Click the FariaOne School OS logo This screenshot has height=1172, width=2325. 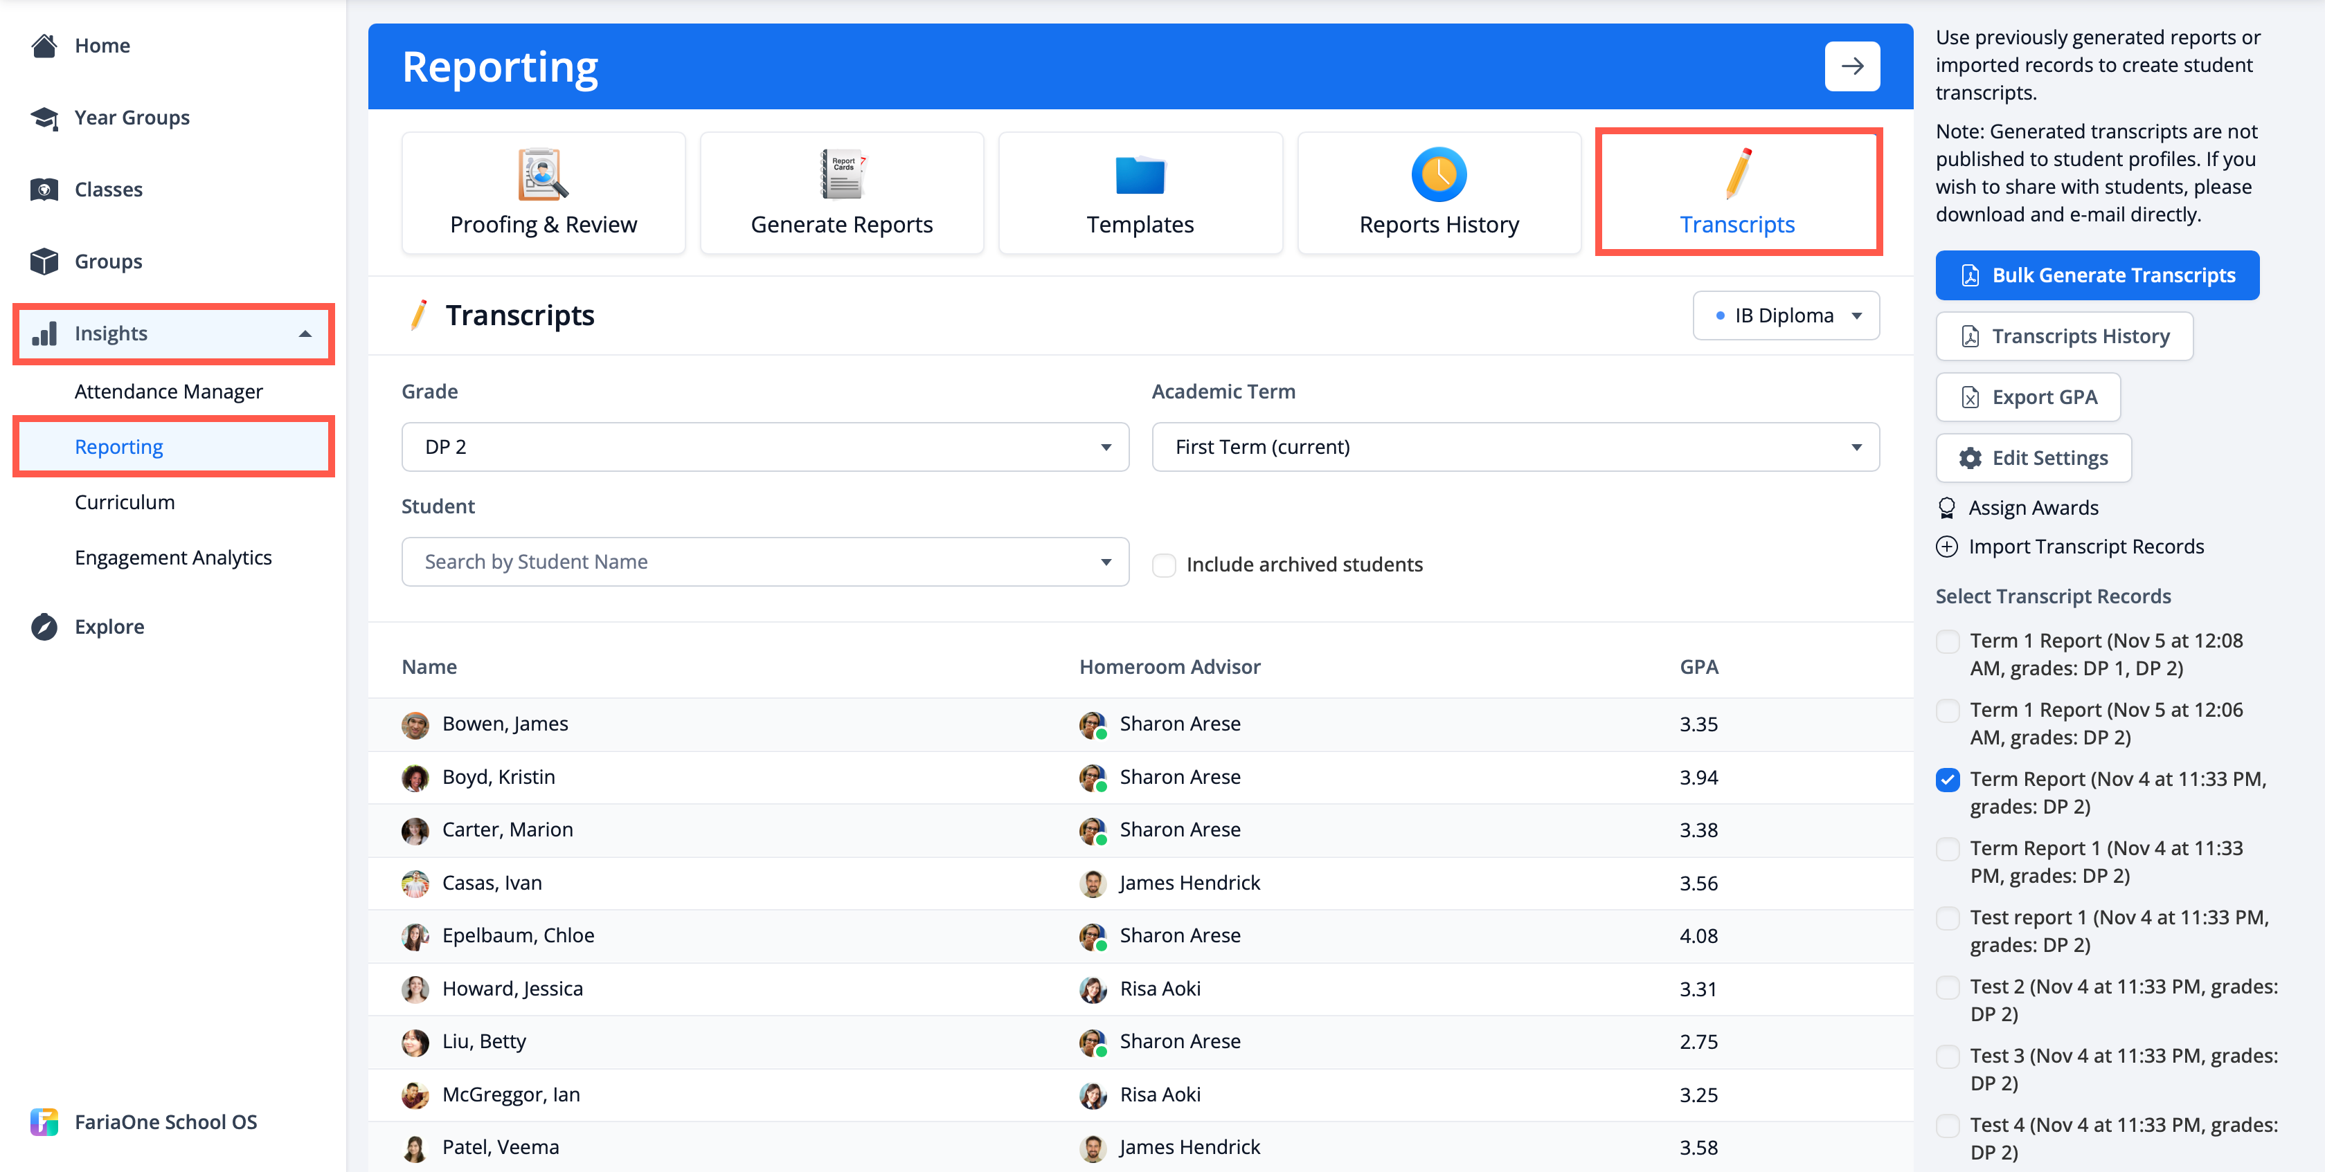point(44,1121)
